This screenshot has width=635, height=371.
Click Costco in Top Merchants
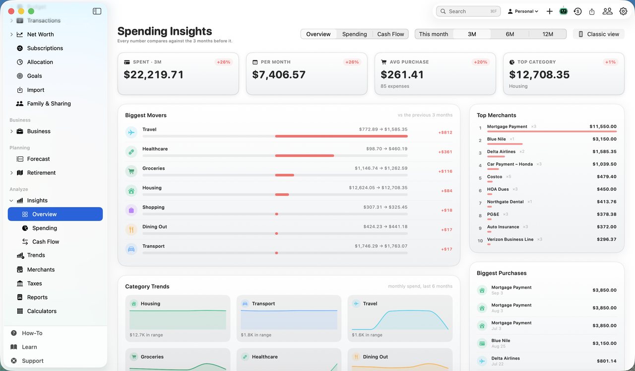point(547,178)
